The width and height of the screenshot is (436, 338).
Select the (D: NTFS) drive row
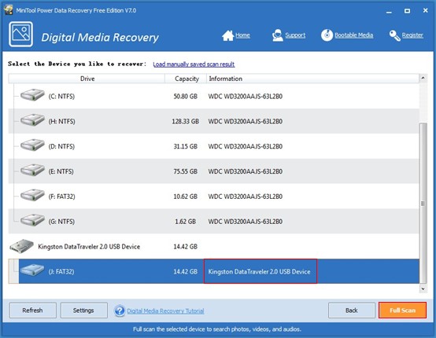pyautogui.click(x=213, y=146)
